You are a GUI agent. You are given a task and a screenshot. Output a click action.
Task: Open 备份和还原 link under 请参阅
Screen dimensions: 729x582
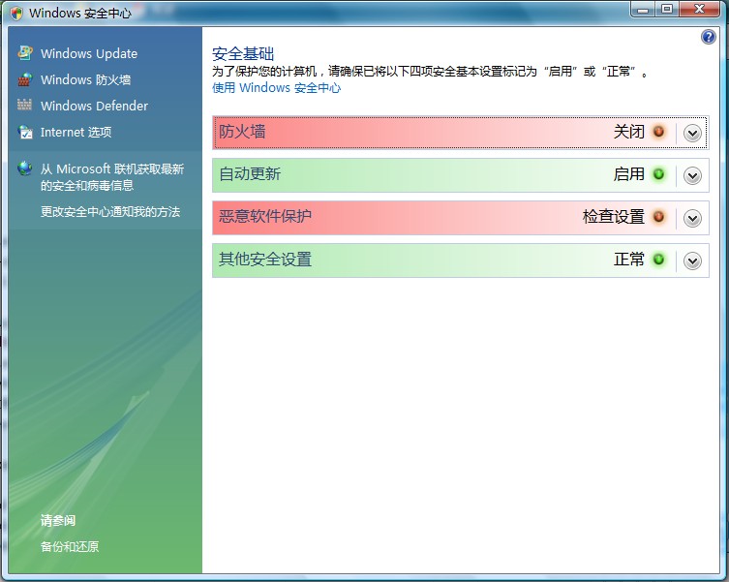70,546
